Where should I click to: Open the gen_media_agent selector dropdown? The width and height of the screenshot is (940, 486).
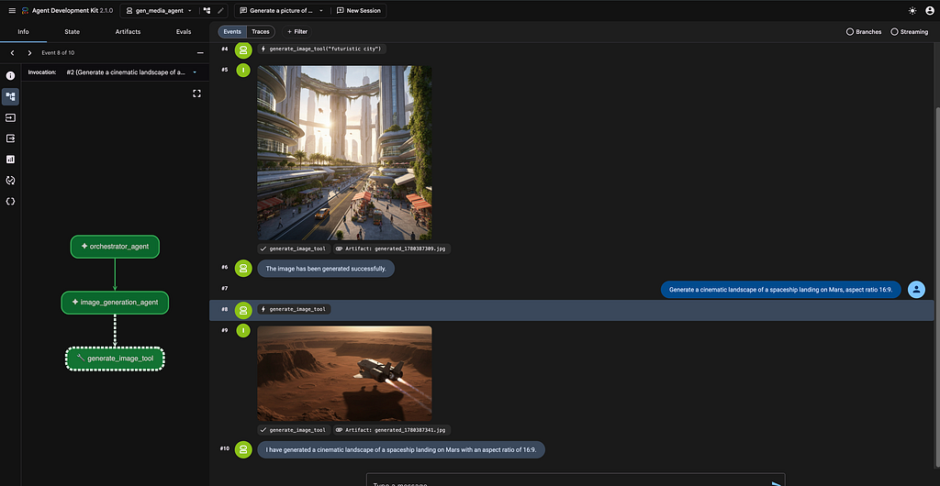click(159, 11)
